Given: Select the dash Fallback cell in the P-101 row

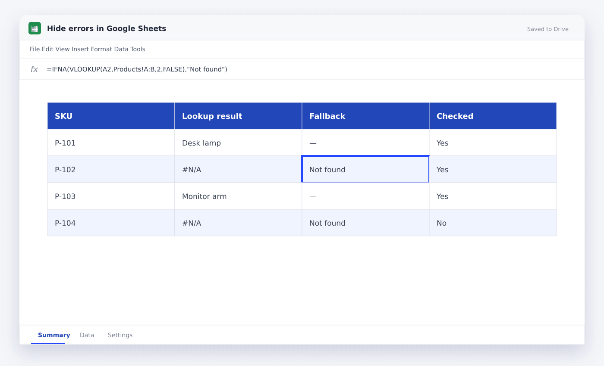Looking at the screenshot, I should click(x=365, y=143).
